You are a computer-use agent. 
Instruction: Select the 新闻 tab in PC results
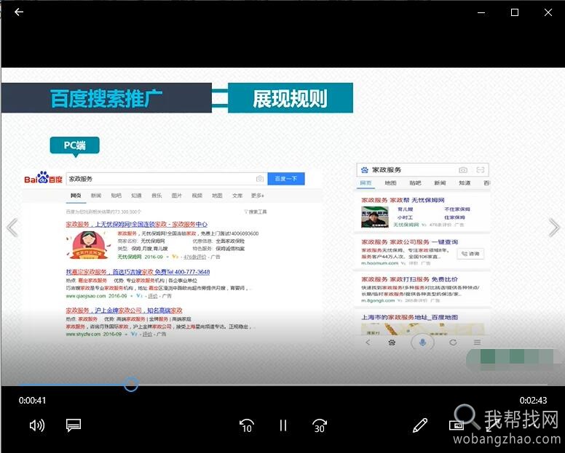pos(96,196)
